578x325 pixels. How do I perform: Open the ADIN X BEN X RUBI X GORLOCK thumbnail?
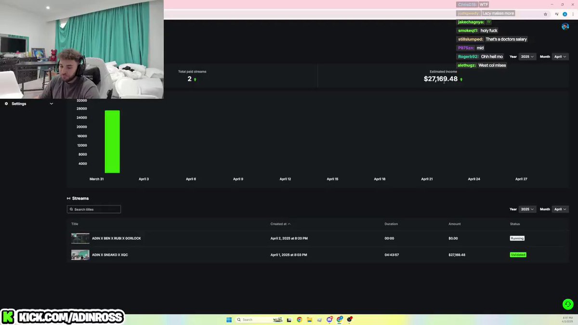(x=80, y=238)
